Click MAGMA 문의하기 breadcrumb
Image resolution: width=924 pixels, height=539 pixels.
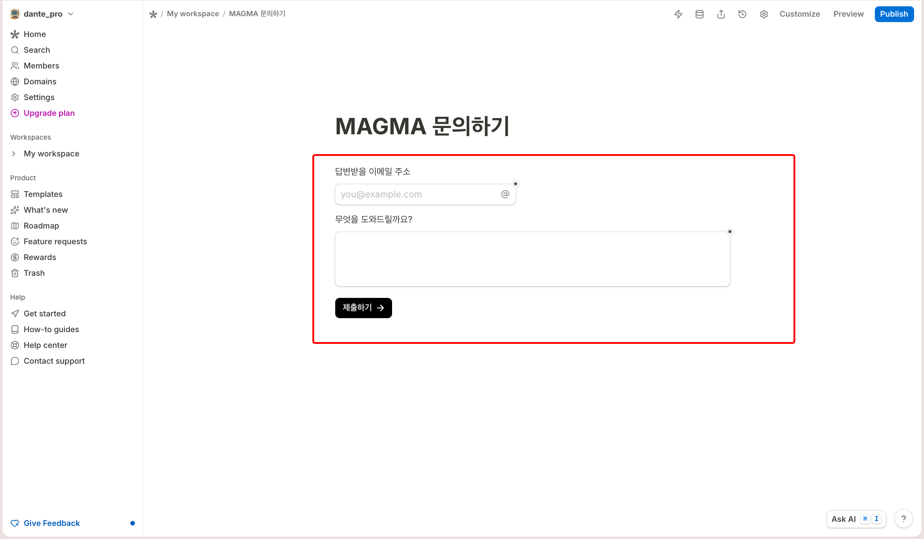[257, 14]
